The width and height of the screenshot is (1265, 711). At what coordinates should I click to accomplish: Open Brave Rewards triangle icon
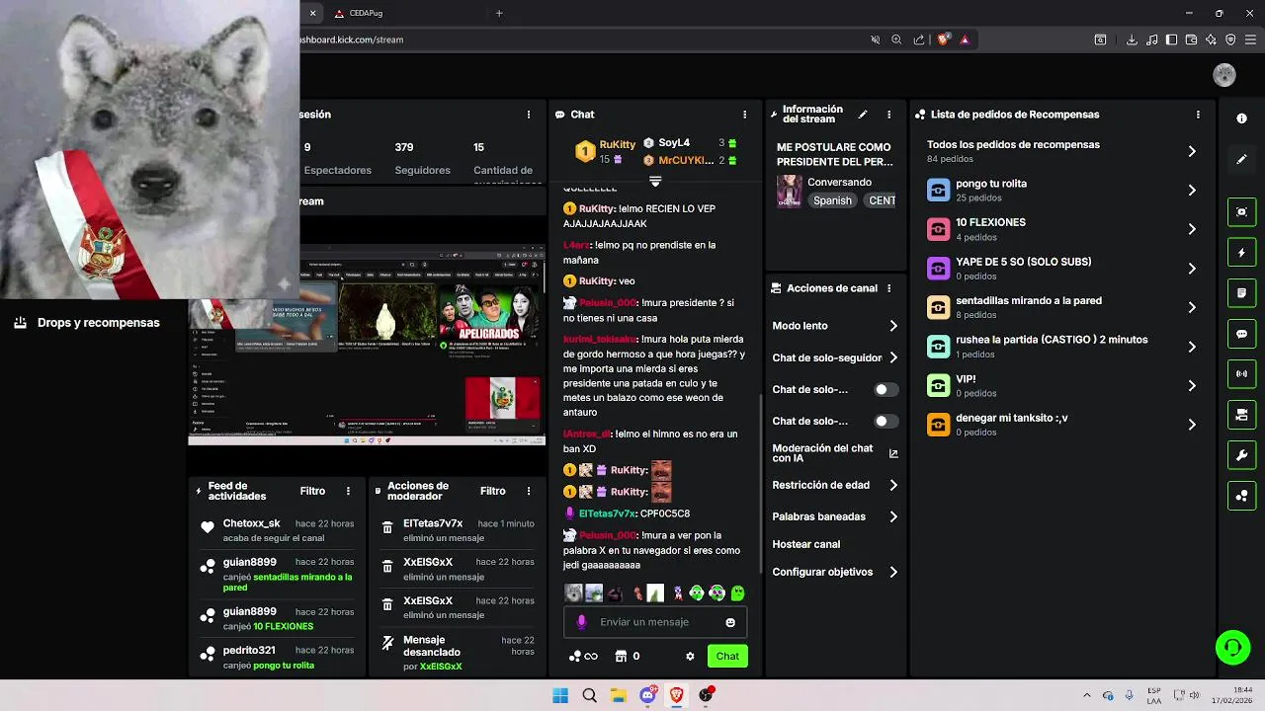(965, 39)
